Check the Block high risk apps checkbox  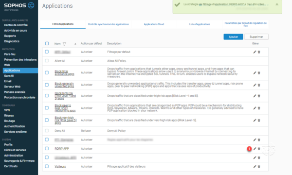point(47,96)
